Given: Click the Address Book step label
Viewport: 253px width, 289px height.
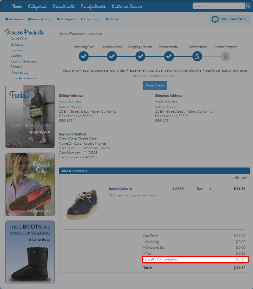Looking at the screenshot, I should point(112,47).
